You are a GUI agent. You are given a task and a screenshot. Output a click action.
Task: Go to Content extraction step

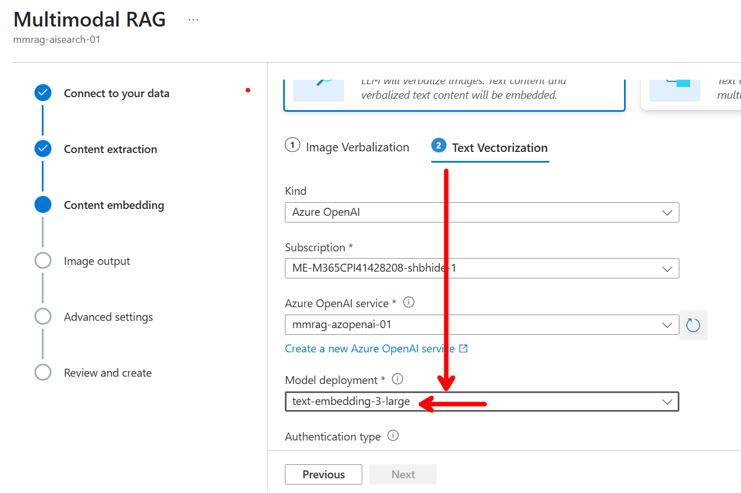point(110,149)
